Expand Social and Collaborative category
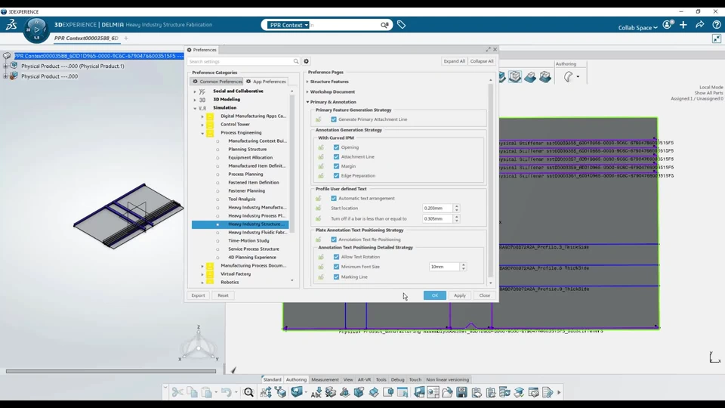This screenshot has height=408, width=725. [195, 91]
